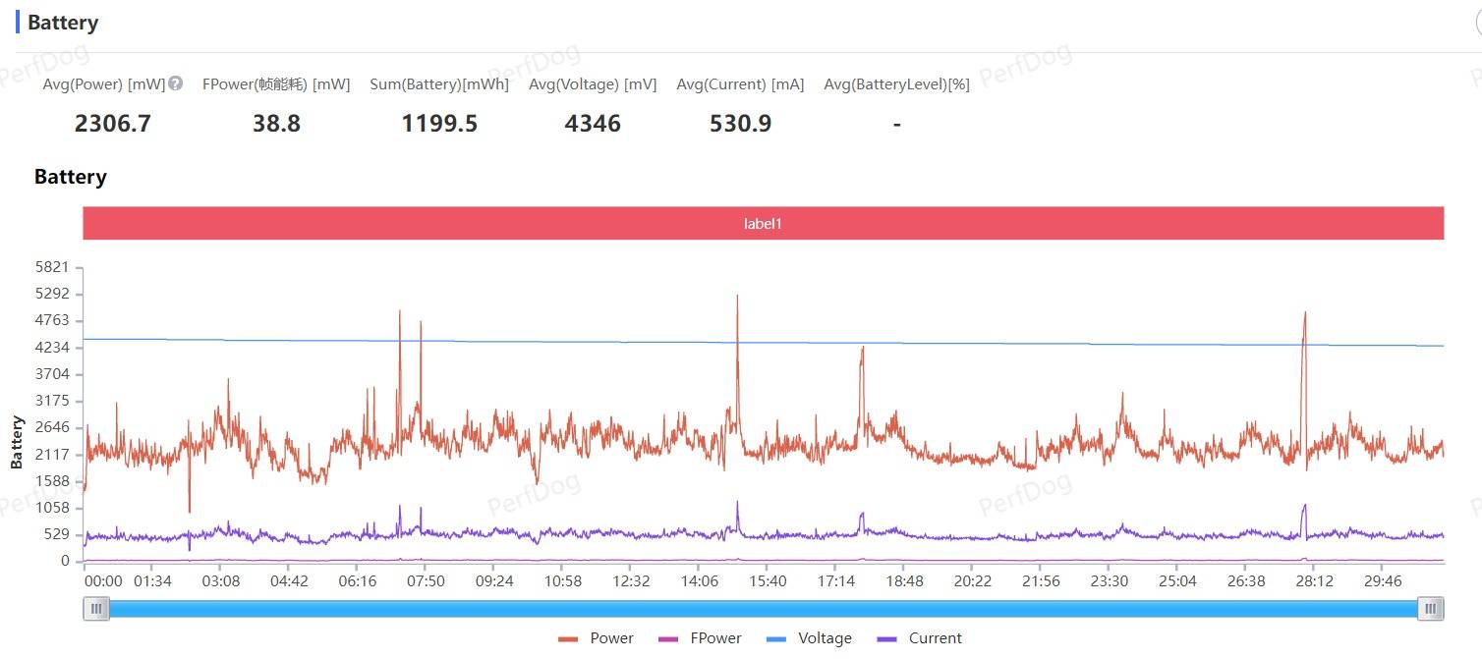
Task: Toggle the Power legend series
Action: click(596, 638)
